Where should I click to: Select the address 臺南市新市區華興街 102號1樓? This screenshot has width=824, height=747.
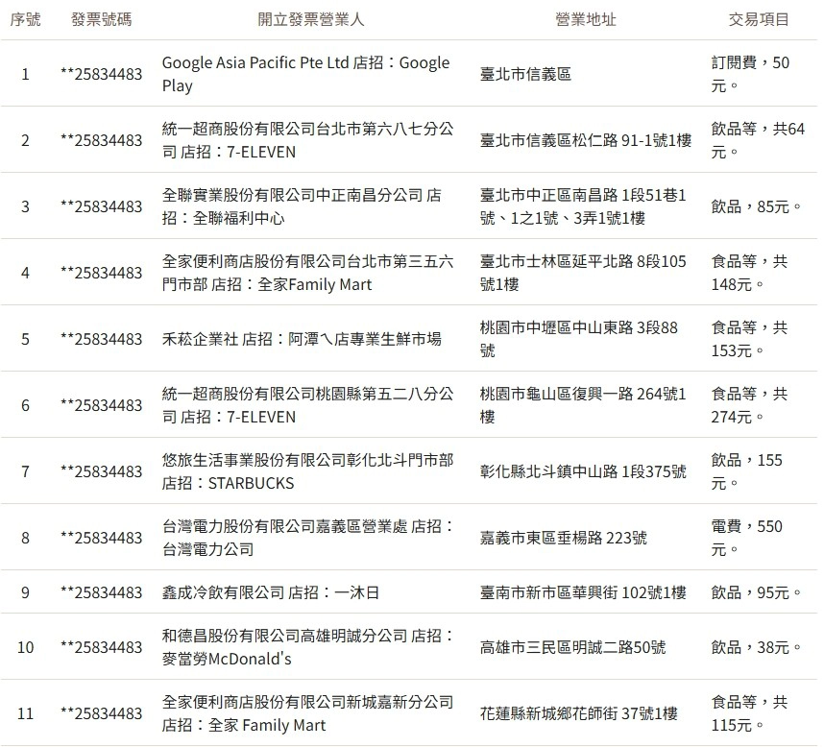coord(583,592)
